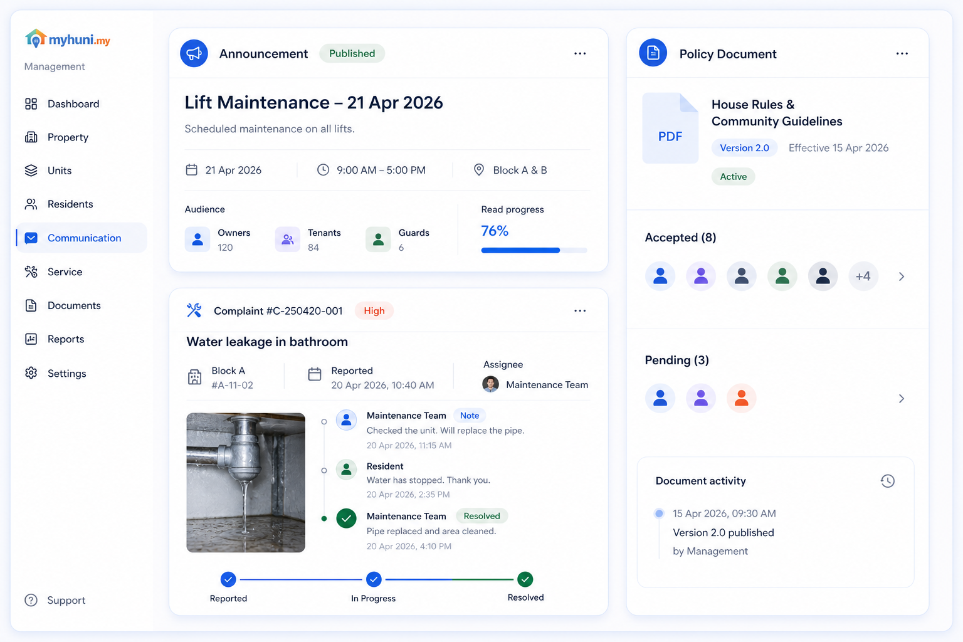This screenshot has width=963, height=642.
Task: Click the Resident comment avatar
Action: pos(346,469)
